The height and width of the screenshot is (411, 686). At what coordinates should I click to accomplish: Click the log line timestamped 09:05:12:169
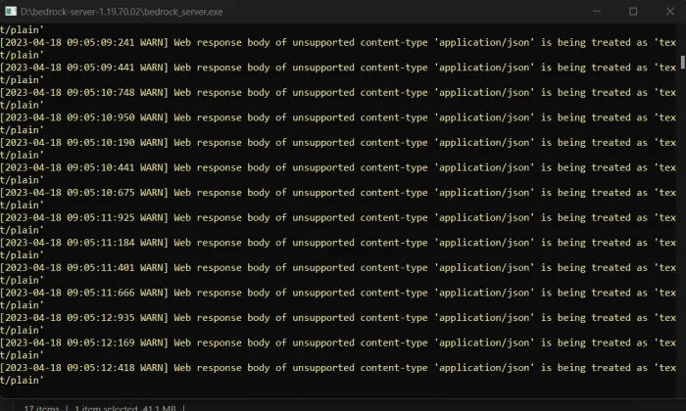[338, 342]
